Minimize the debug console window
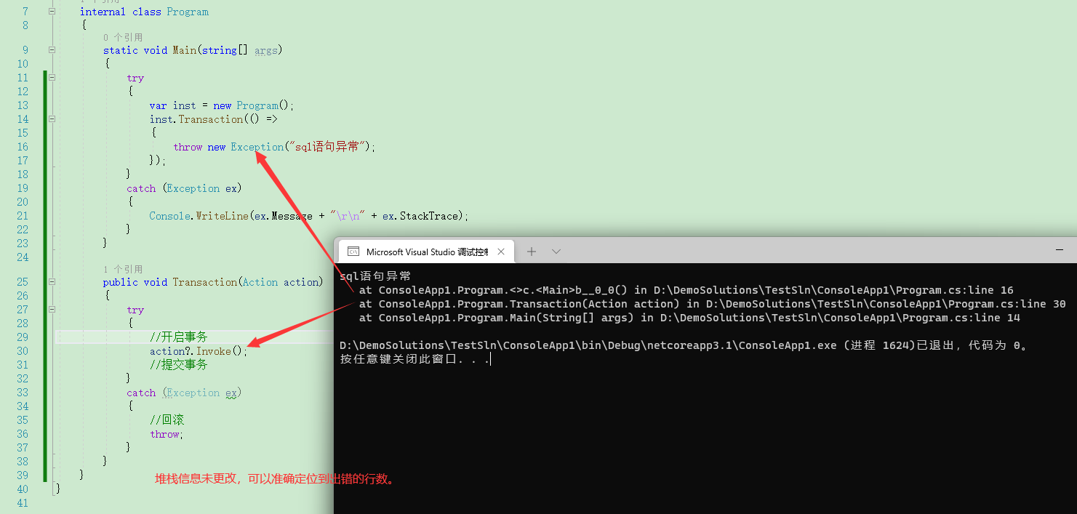 1060,249
